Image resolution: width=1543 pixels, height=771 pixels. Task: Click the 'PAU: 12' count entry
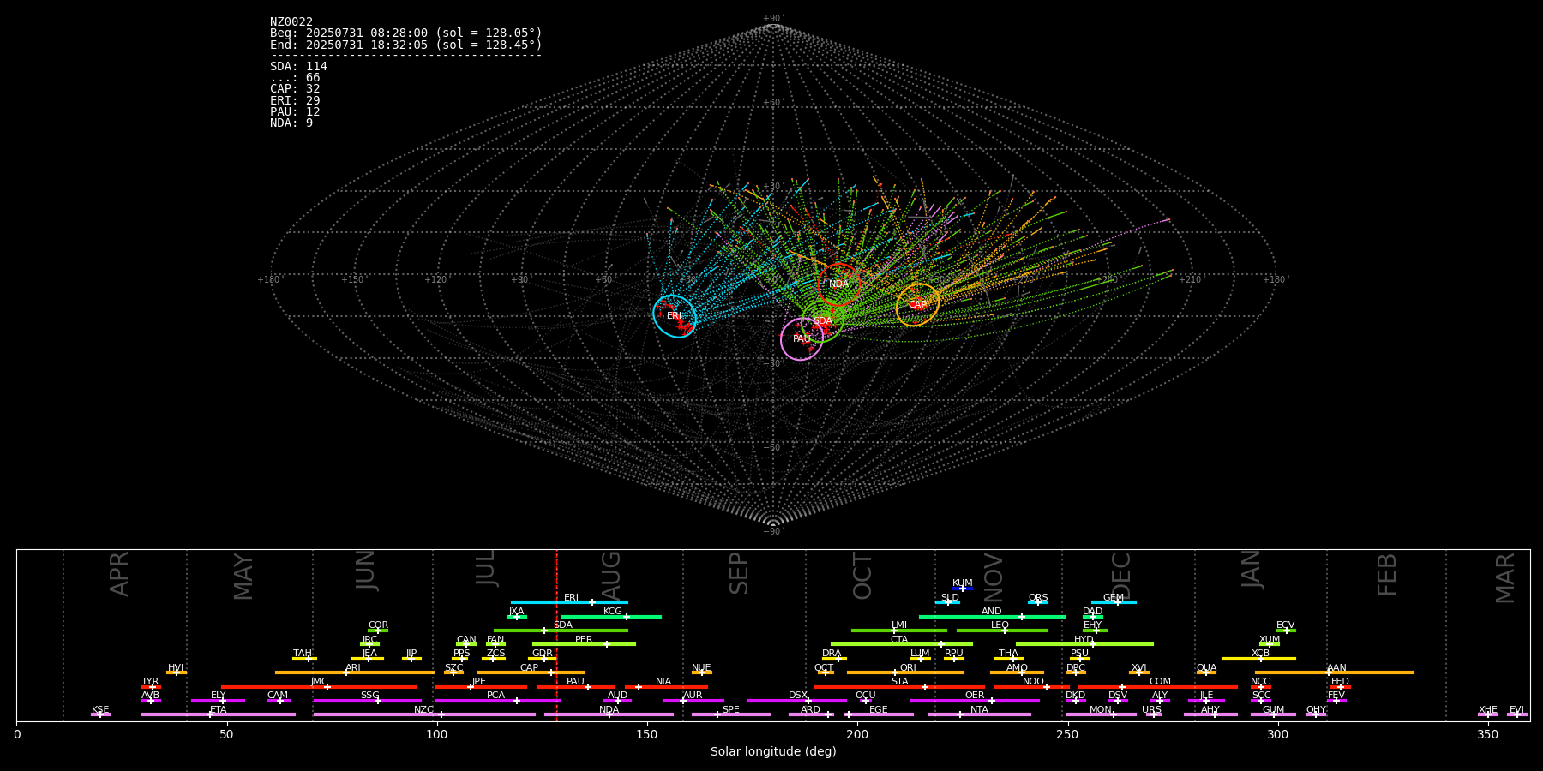pos(295,112)
